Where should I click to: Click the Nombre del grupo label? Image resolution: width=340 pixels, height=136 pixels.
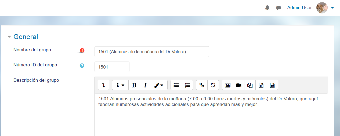pos(32,50)
